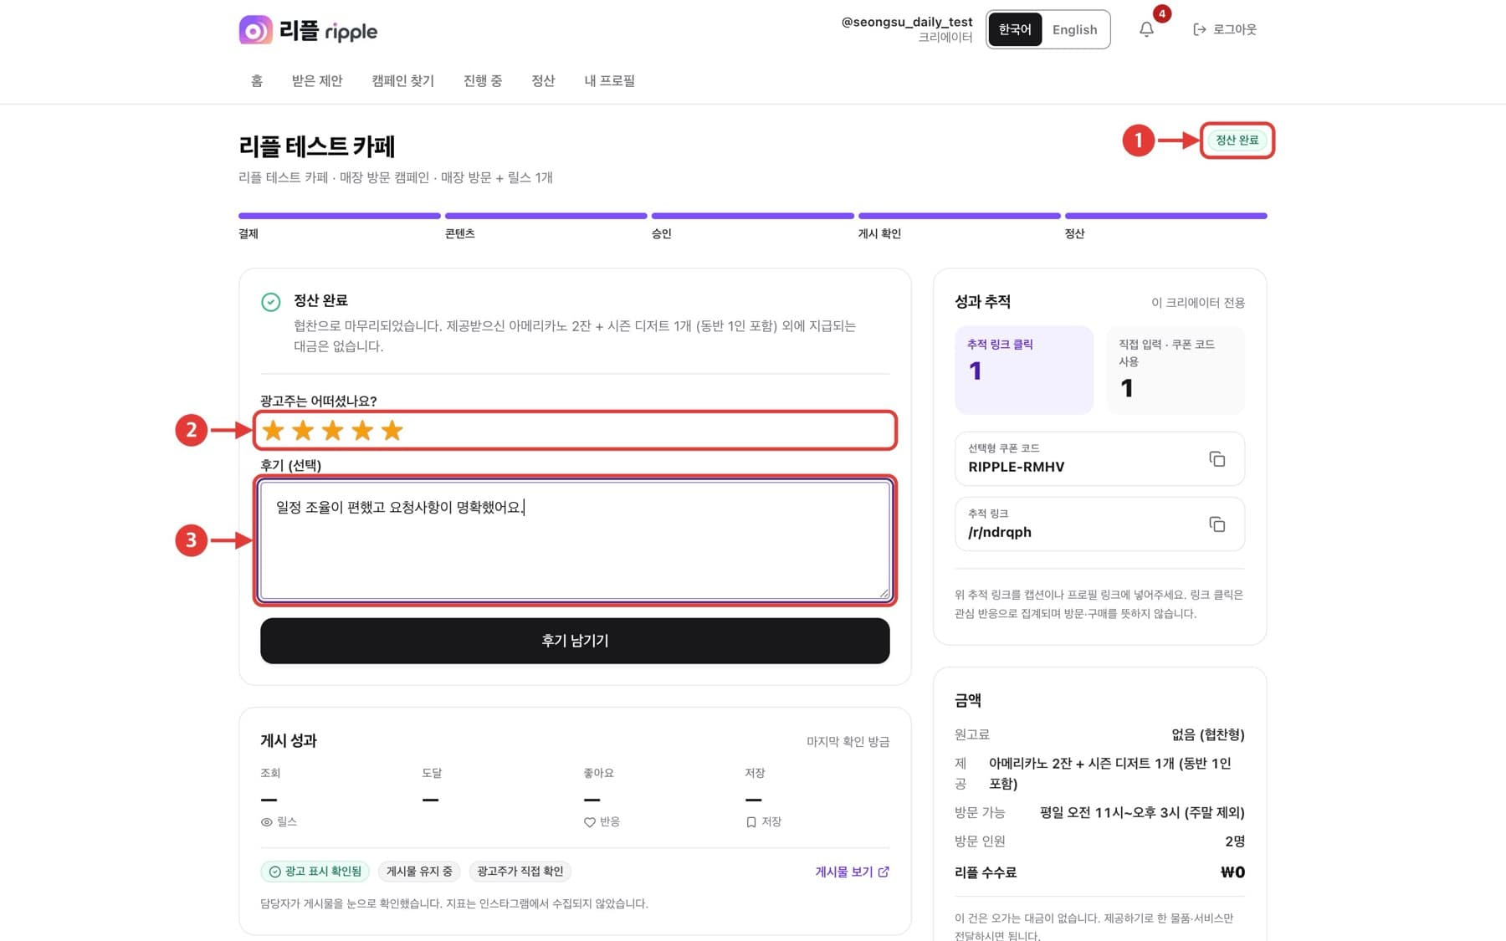Click the 평일 오전 11시~오후 3시 value
The image size is (1506, 941).
[1142, 813]
